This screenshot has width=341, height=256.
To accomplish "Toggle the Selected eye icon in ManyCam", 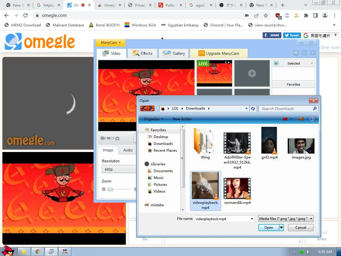I will (276, 63).
